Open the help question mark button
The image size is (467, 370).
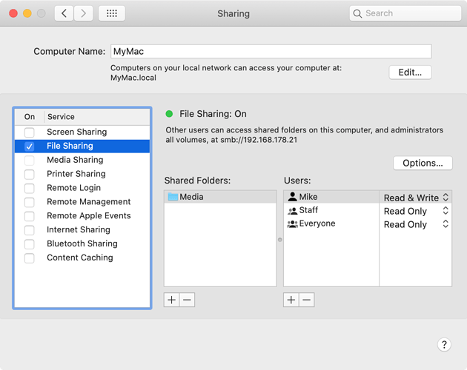click(x=444, y=345)
